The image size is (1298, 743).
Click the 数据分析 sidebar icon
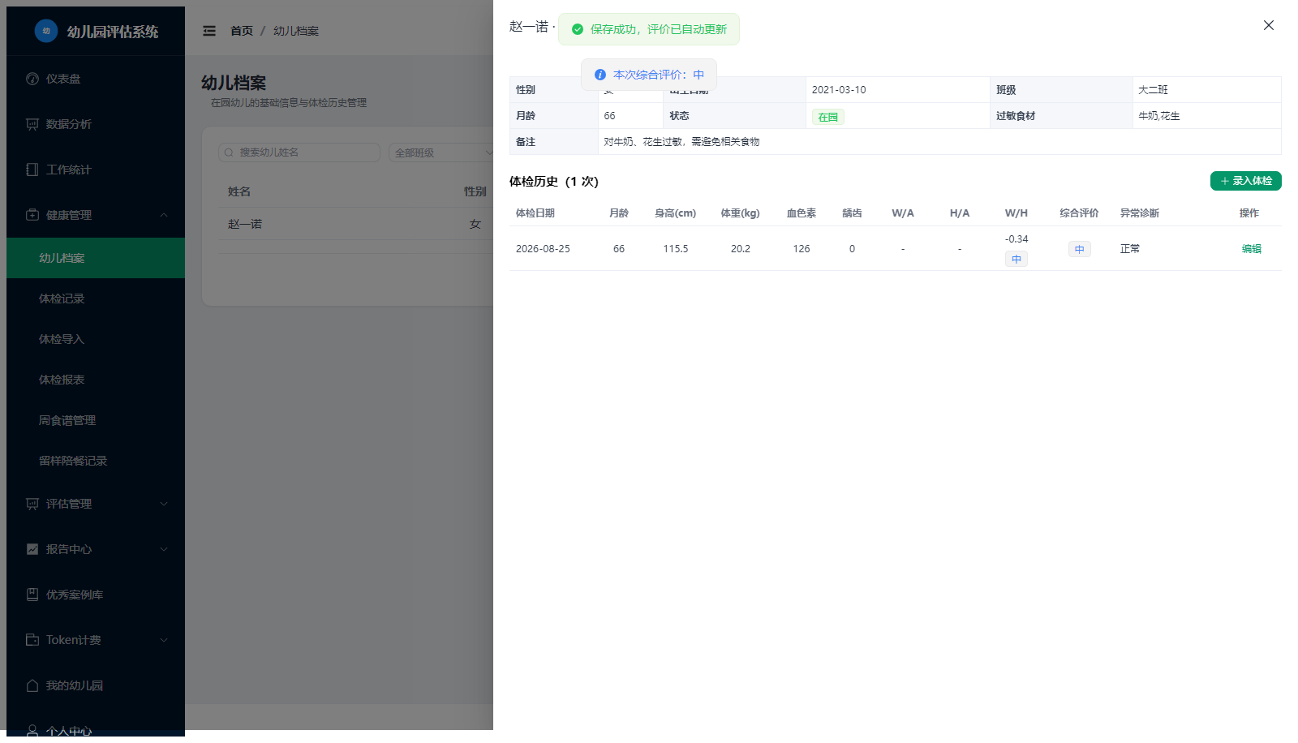(x=32, y=124)
